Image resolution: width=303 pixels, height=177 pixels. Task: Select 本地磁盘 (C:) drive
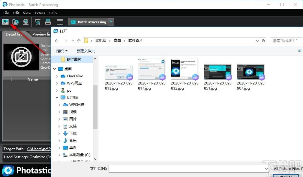[79, 155]
